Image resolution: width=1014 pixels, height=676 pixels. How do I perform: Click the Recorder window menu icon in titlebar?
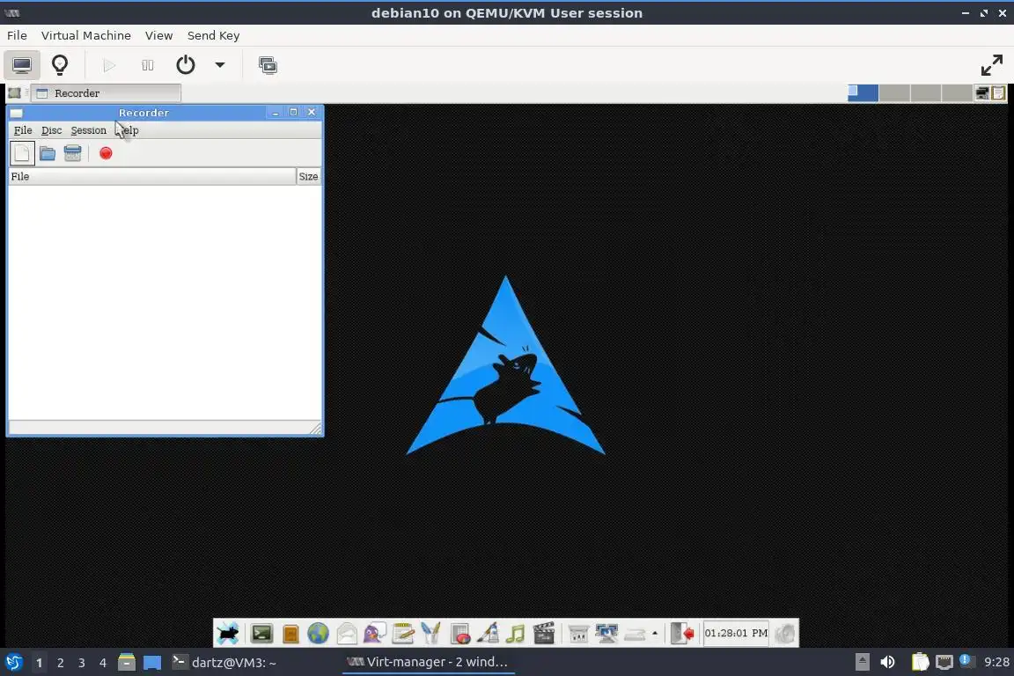pyautogui.click(x=16, y=114)
